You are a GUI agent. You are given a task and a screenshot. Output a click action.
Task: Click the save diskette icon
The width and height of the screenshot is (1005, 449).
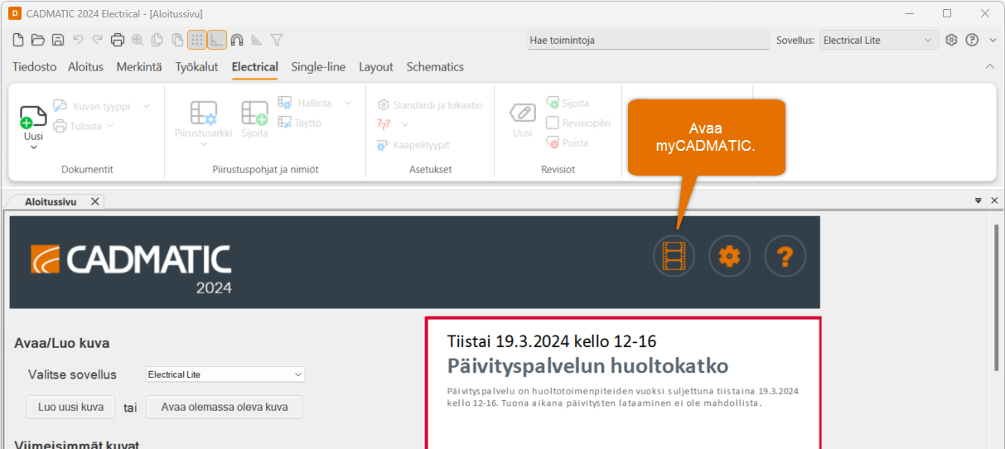pyautogui.click(x=58, y=40)
